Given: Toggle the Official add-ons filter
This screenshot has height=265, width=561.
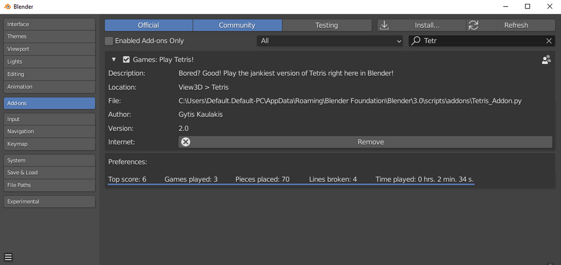Looking at the screenshot, I should point(148,25).
